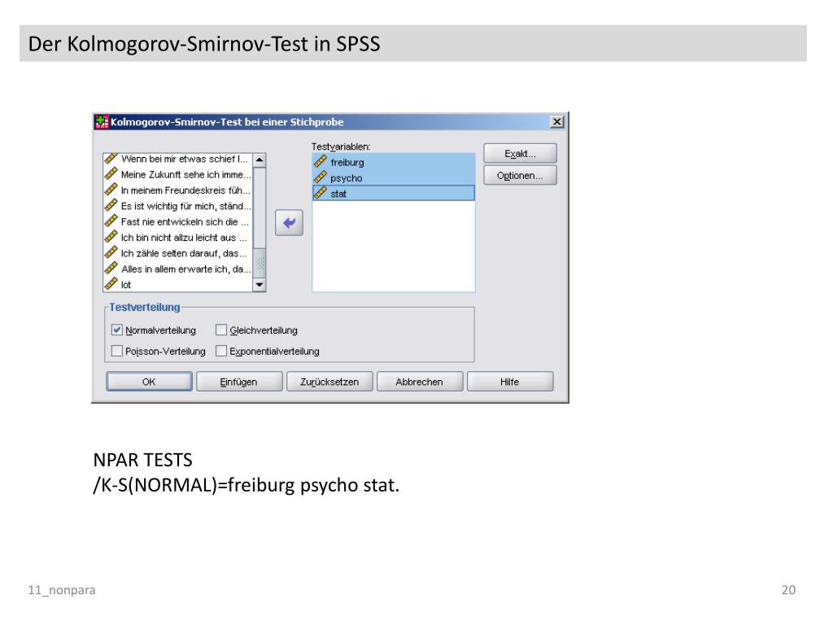This screenshot has height=625, width=833.
Task: Click the scale icon beside 'Fast nie entwickeln sich'
Action: [x=111, y=221]
